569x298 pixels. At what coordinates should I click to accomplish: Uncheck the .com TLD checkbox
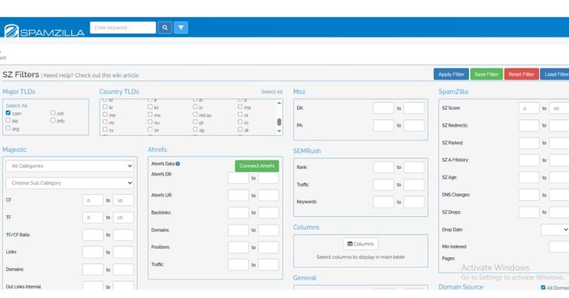[8, 113]
